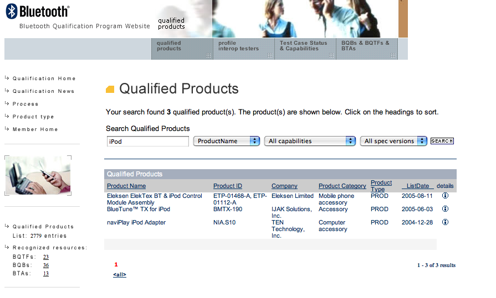Click grid icon in BQBs & BQTFs tab

tap(393, 55)
